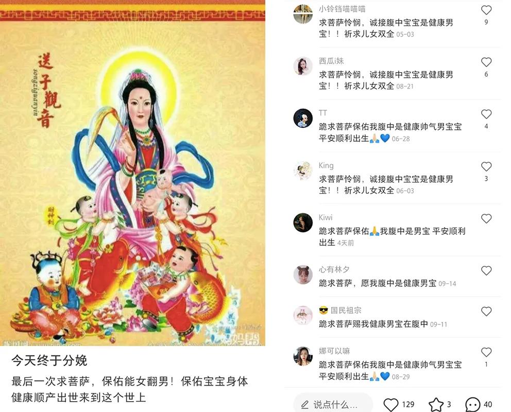Like the comment by 小铃铛喵喵喵
511x412 pixels.
tap(486, 10)
